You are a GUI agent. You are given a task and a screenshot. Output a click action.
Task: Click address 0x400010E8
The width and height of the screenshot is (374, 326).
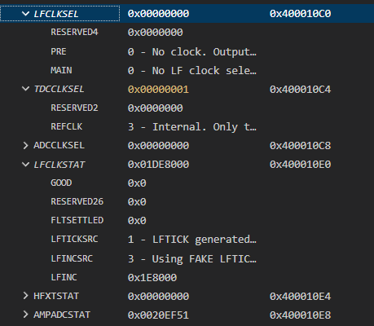pyautogui.click(x=300, y=315)
